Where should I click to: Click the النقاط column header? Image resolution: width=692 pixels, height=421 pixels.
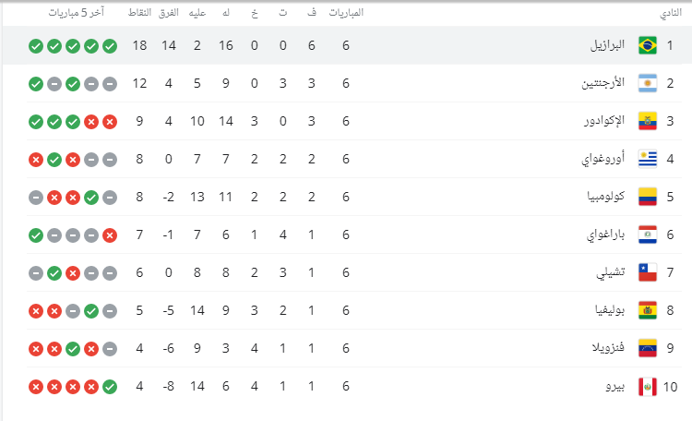(x=140, y=13)
